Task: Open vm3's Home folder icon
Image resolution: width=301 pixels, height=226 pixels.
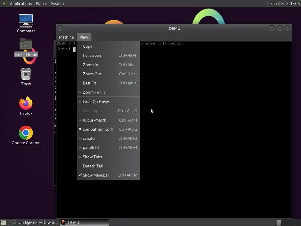Action: [x=26, y=47]
